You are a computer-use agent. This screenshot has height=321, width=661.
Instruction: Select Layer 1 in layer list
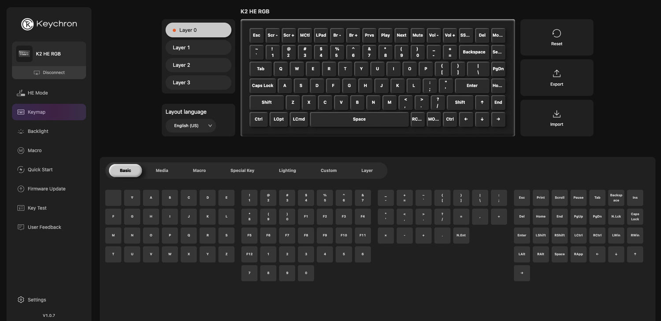198,48
